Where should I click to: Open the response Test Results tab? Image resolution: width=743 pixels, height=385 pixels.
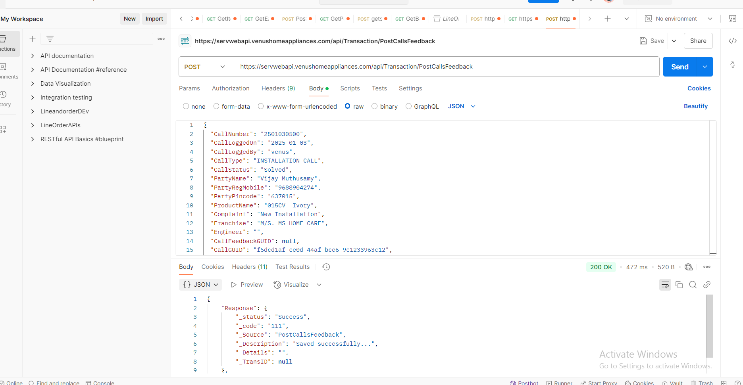pos(293,267)
